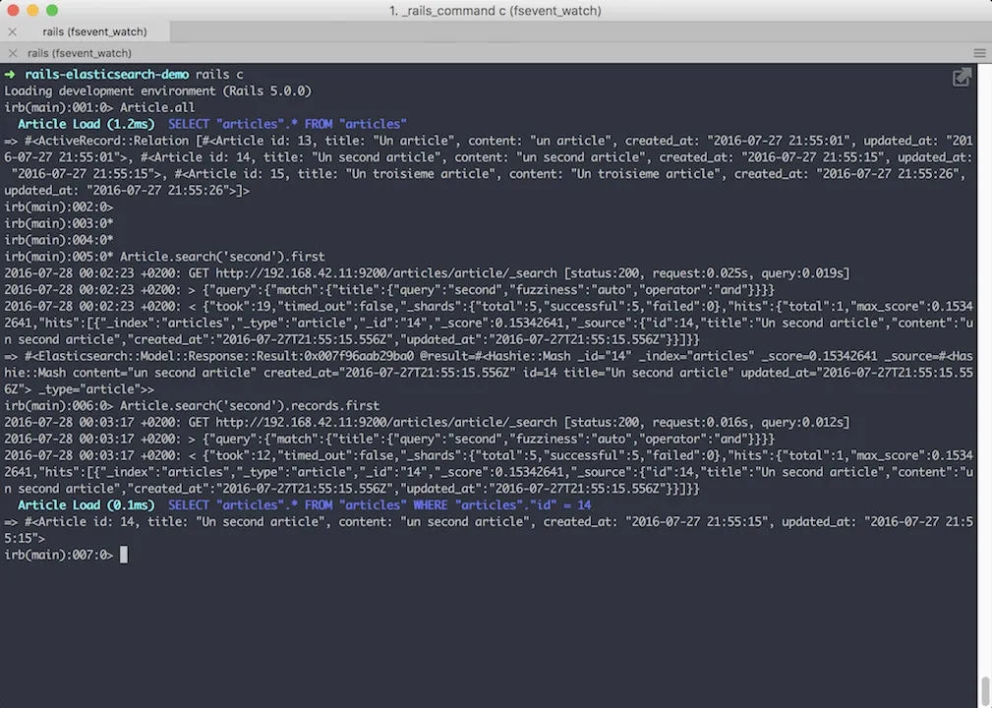Click the 'Article.all' command text

157,107
